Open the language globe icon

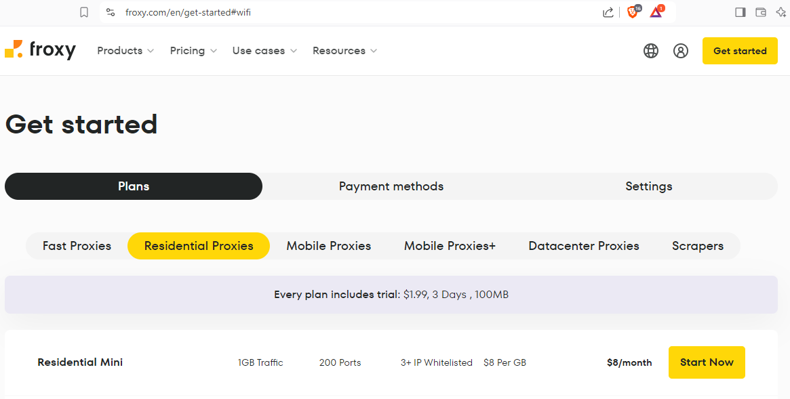(x=651, y=51)
